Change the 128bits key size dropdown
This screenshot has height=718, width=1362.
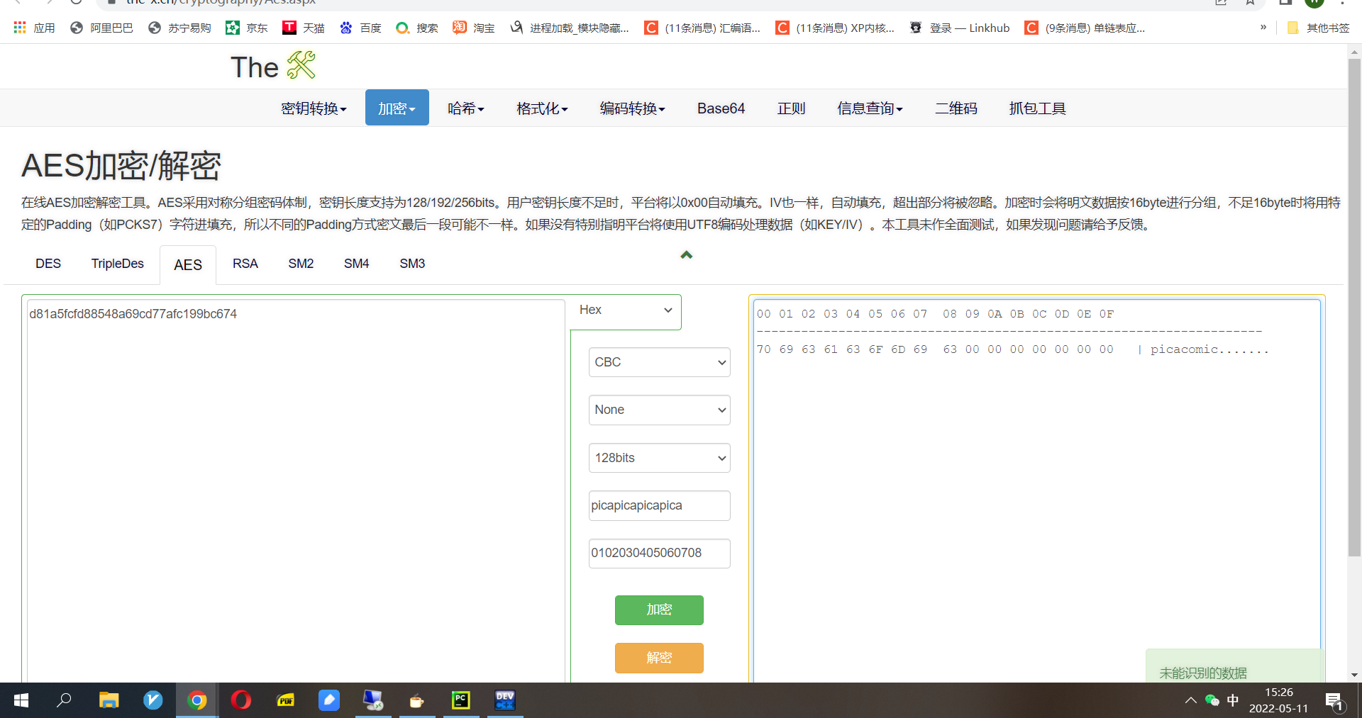[659, 458]
